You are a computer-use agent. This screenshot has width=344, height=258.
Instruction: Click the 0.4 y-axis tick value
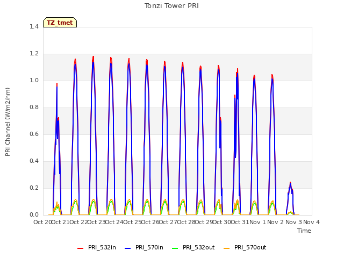click(34, 161)
